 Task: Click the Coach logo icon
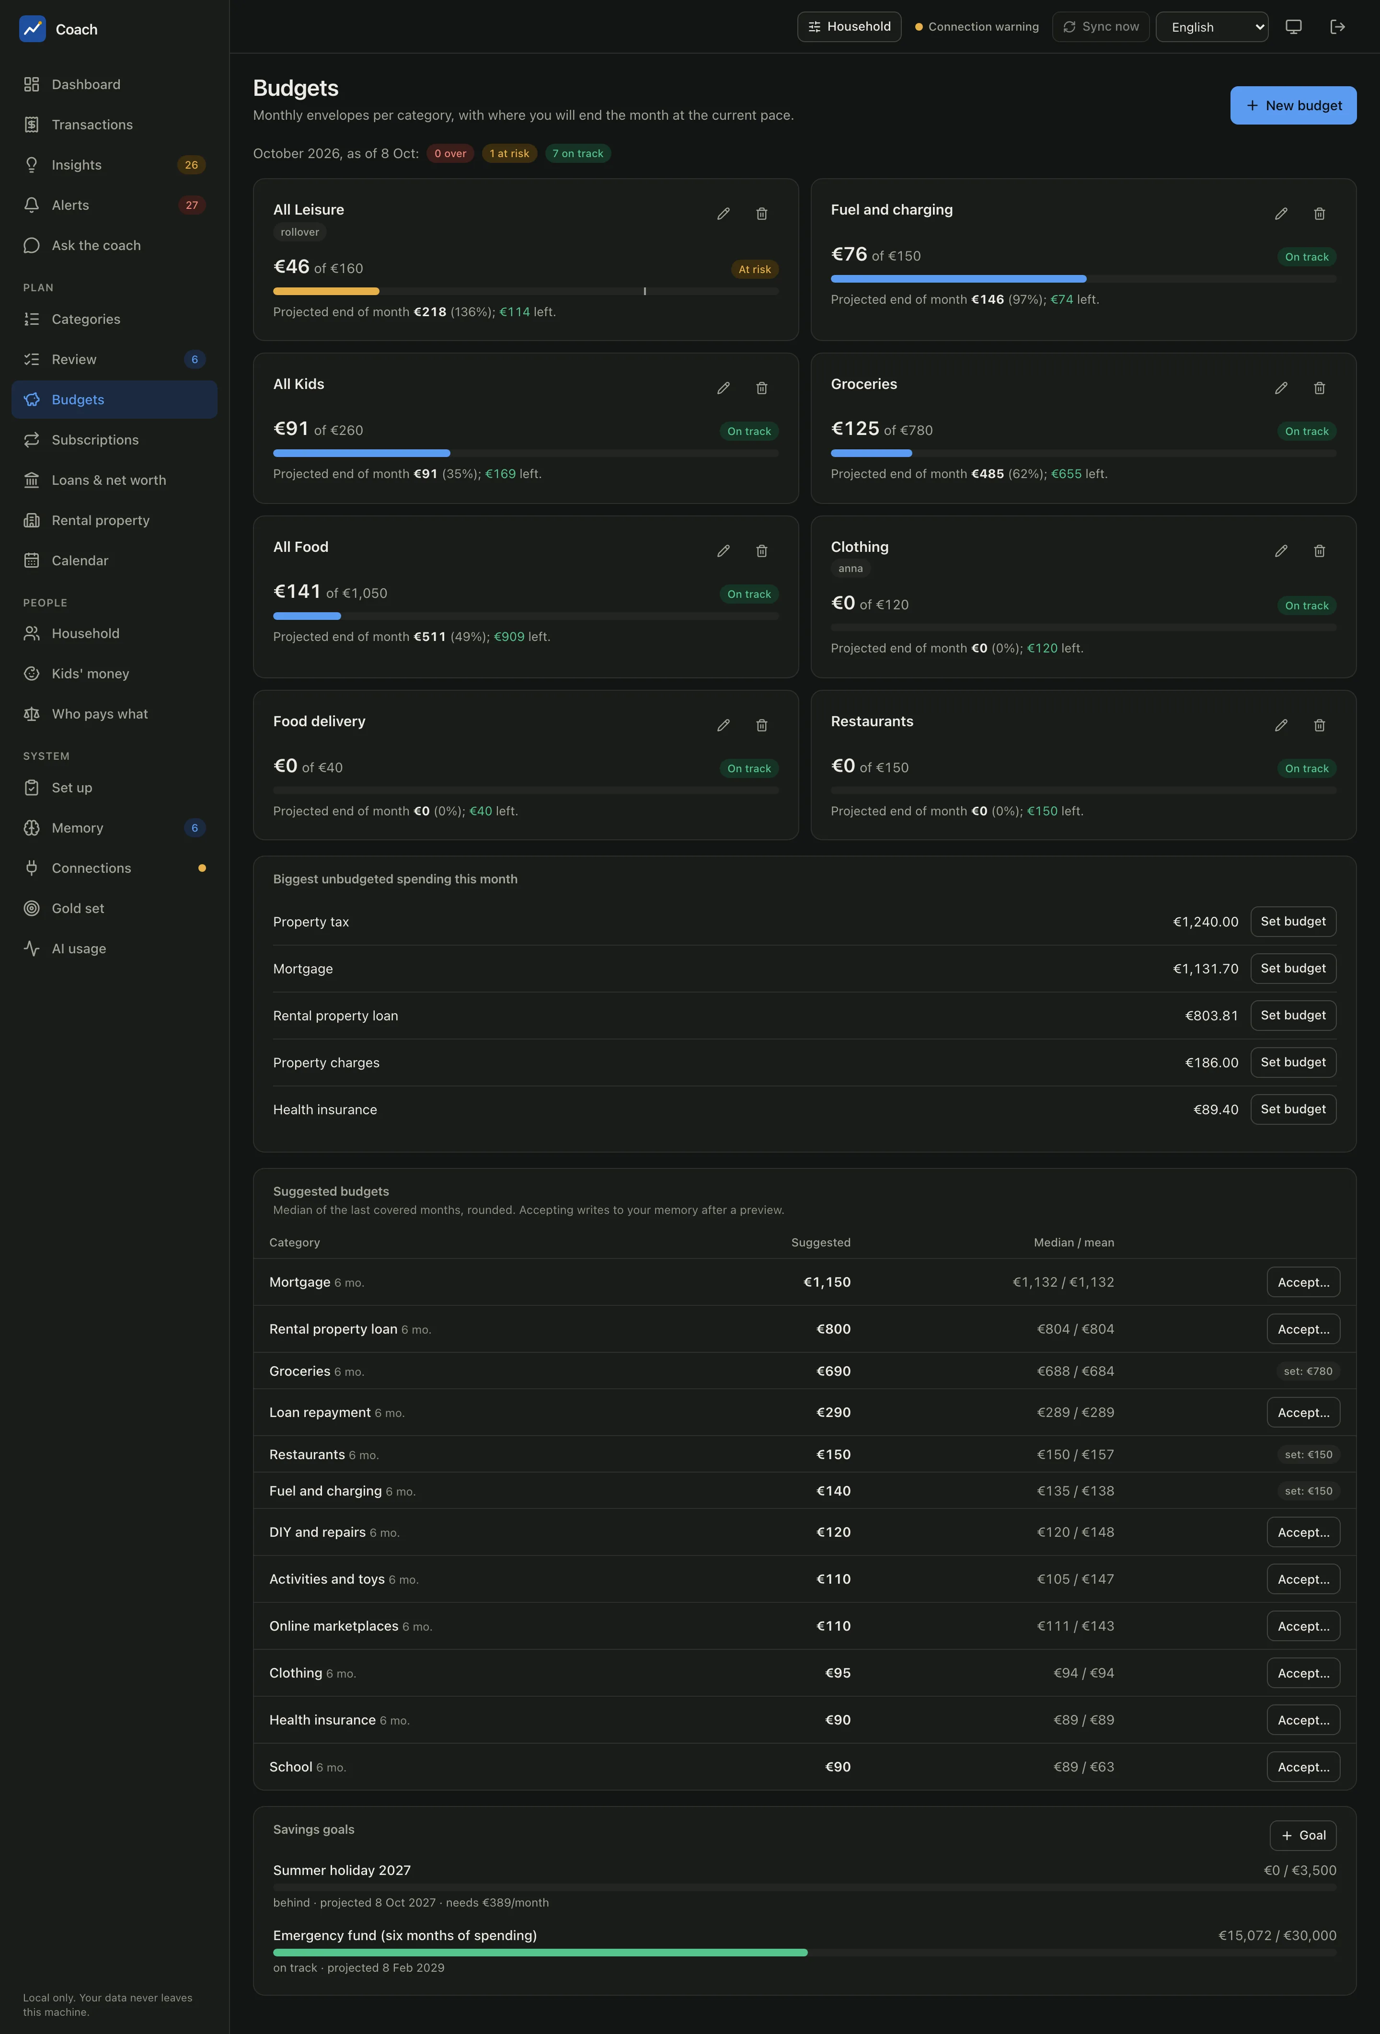point(33,29)
